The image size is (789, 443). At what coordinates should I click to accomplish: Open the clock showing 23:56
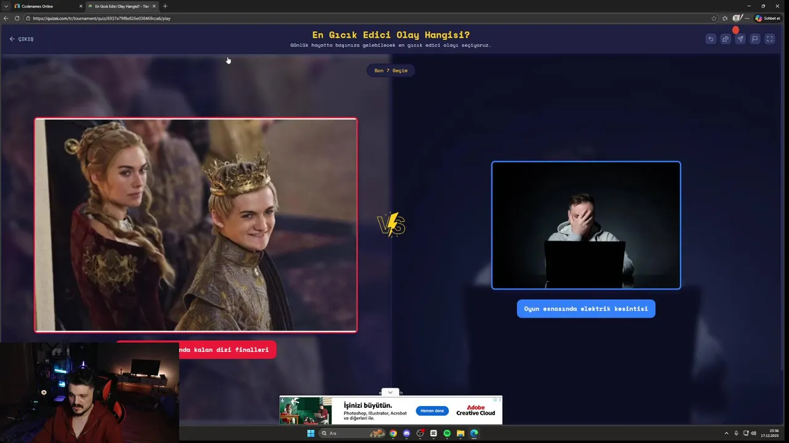769,433
